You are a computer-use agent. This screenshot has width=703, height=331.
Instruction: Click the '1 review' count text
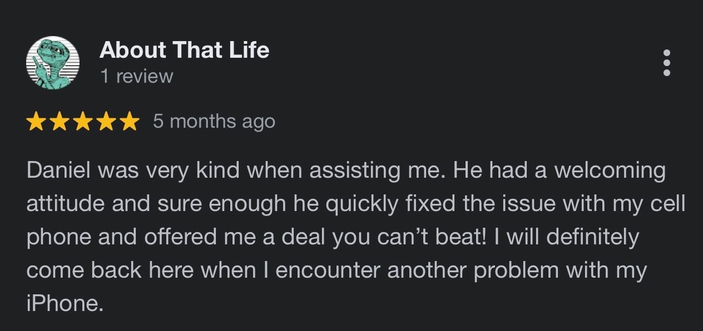(136, 76)
